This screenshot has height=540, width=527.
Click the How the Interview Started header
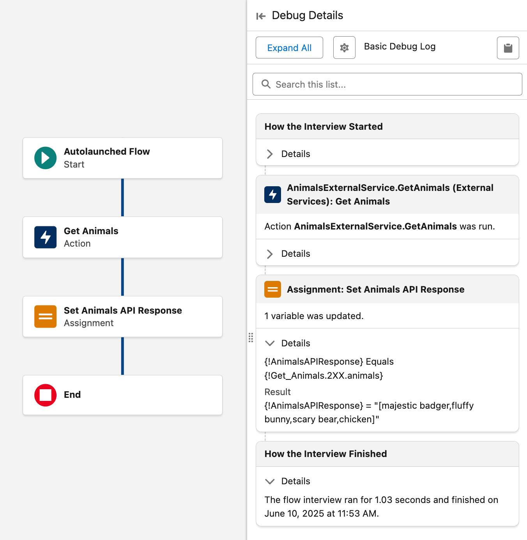coord(324,127)
